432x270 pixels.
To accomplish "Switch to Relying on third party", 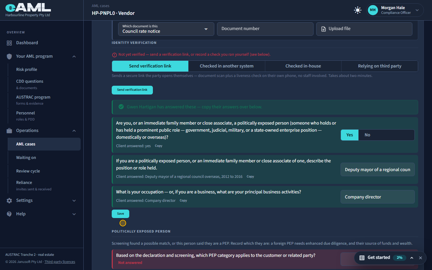I will pyautogui.click(x=380, y=66).
